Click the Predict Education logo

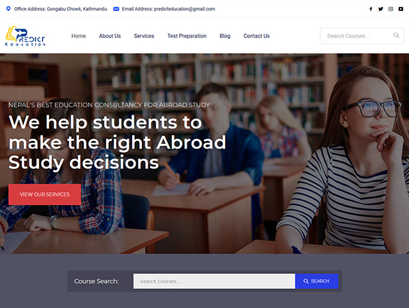click(x=25, y=36)
